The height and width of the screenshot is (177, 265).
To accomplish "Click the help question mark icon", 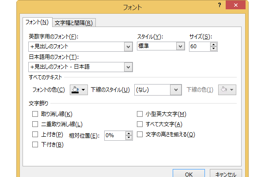I will (x=220, y=5).
